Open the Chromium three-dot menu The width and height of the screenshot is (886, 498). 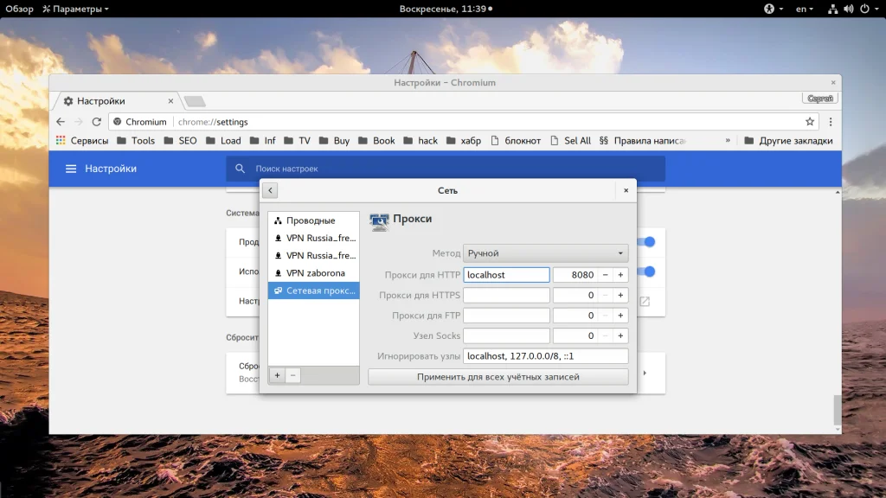point(831,122)
